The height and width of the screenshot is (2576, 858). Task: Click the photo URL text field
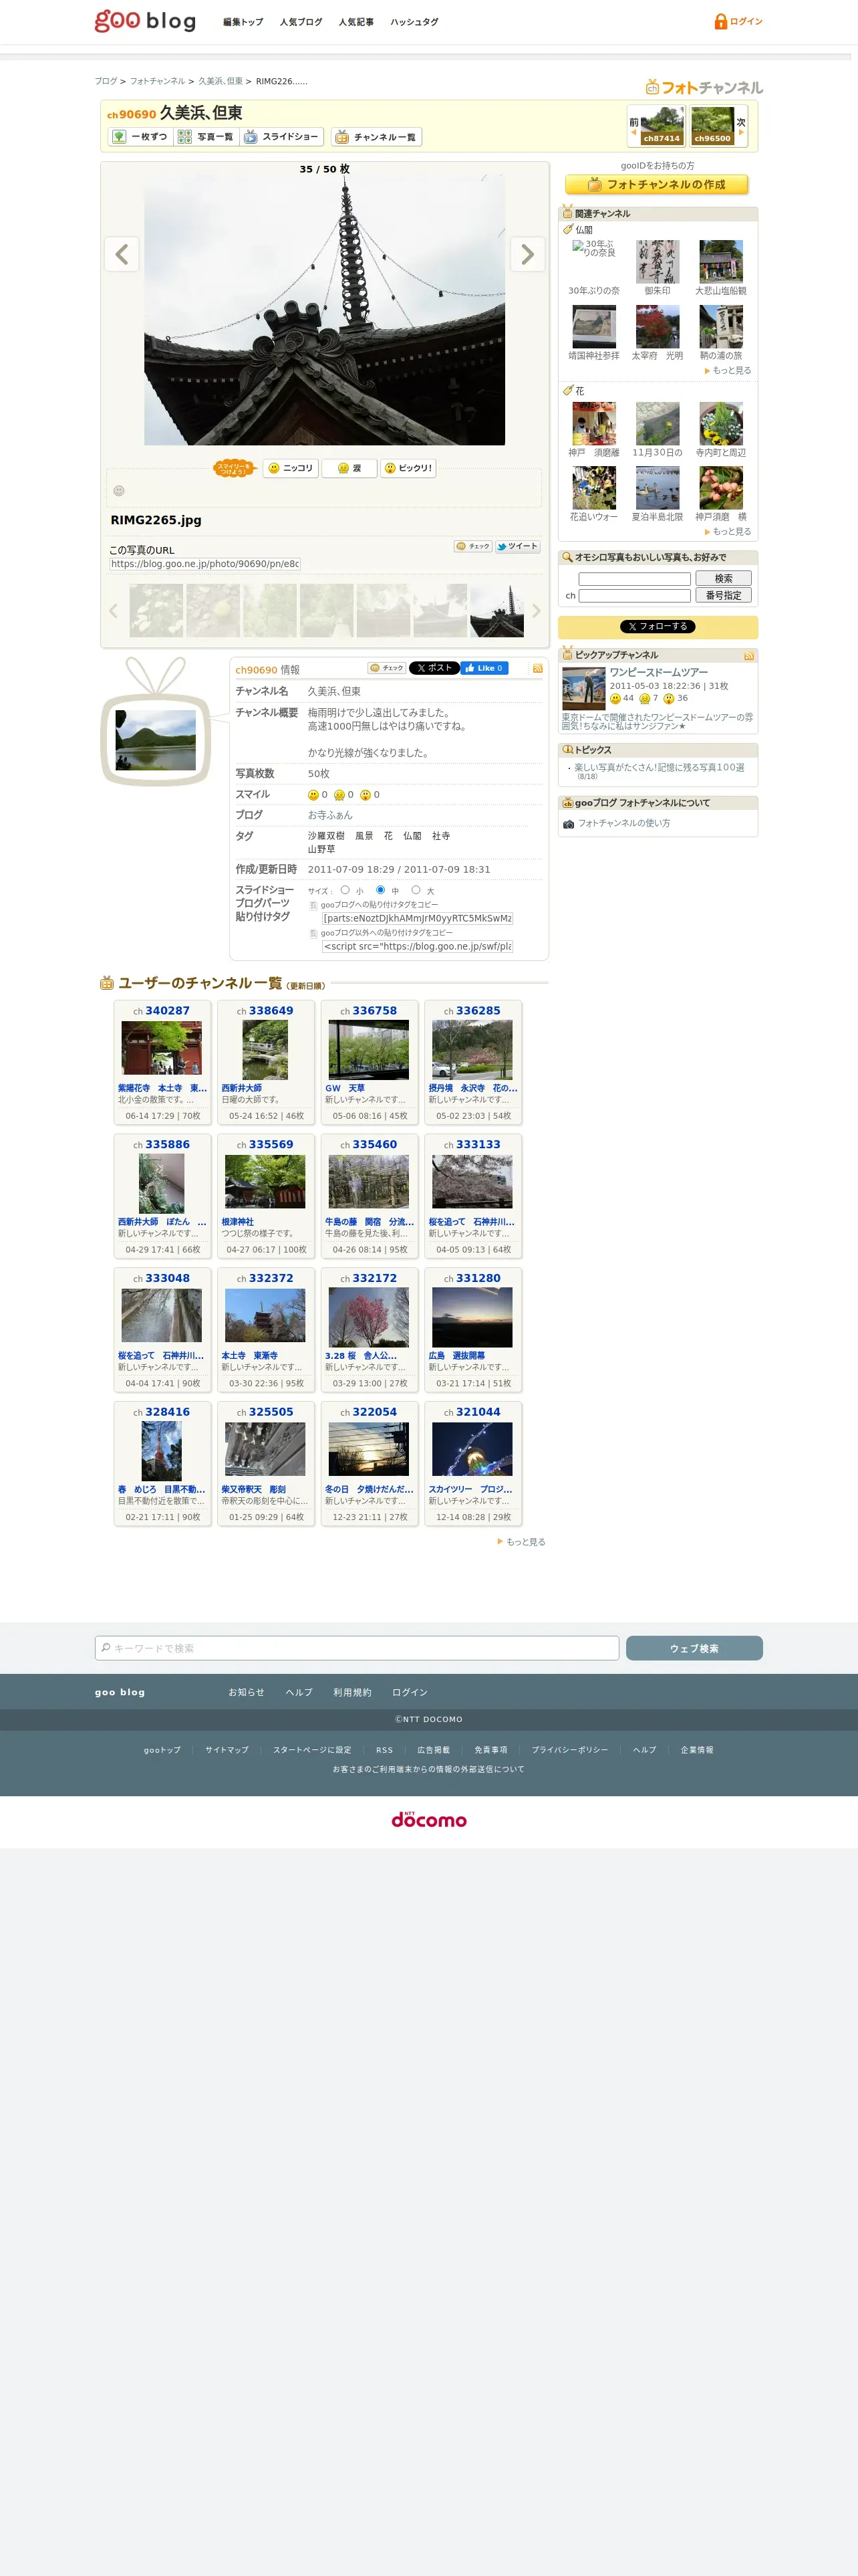[204, 564]
